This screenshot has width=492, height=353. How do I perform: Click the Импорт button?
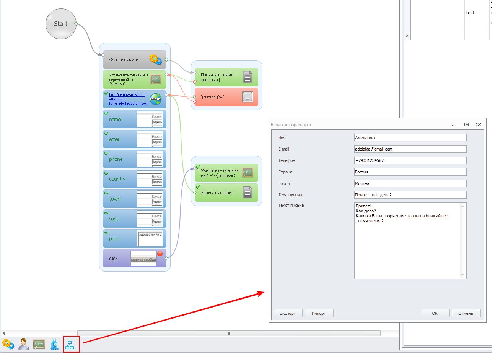319,313
